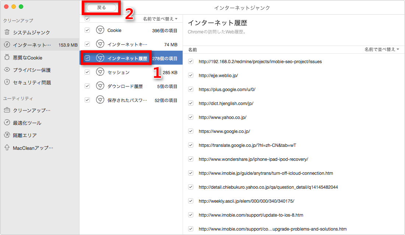Click the プライバシー保護 eye icon

7,69
